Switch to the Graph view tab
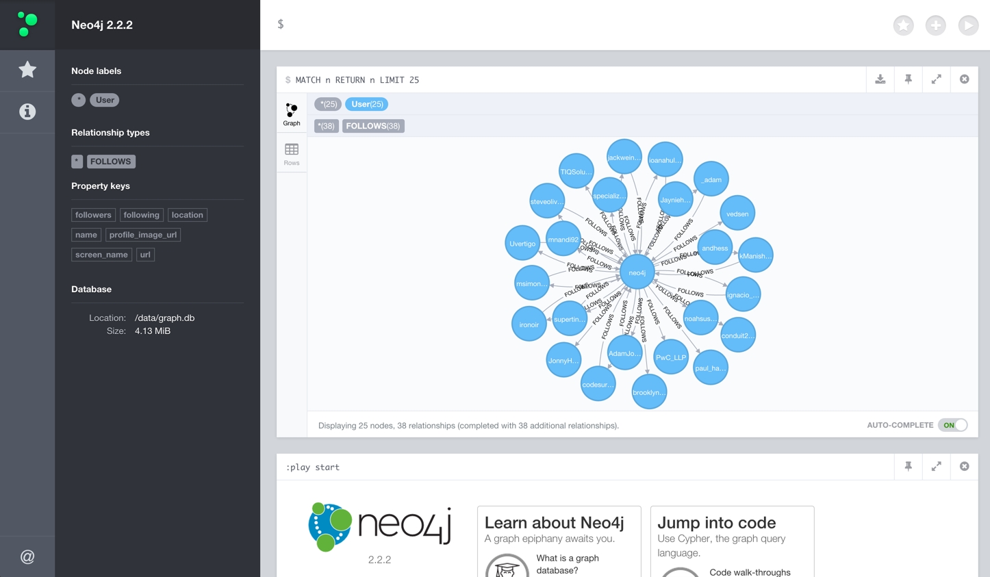 tap(292, 114)
